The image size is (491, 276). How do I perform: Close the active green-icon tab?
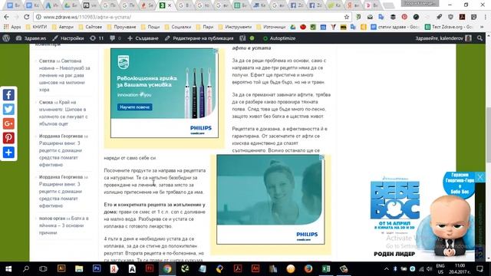pyautogui.click(x=170, y=5)
